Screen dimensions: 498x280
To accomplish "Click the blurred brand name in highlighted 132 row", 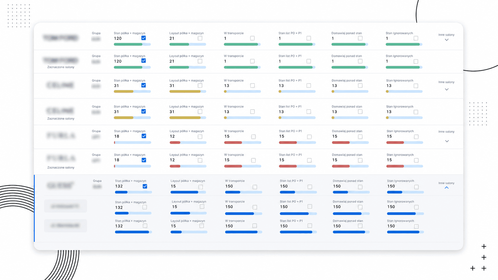I will tap(60, 185).
